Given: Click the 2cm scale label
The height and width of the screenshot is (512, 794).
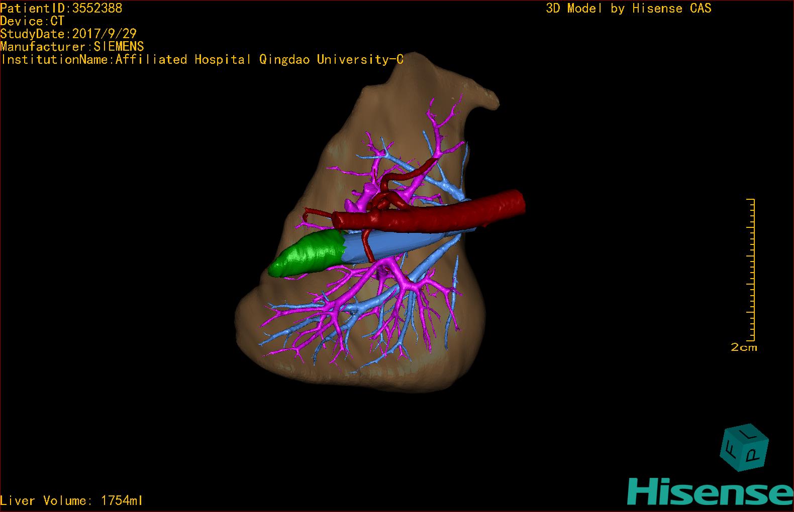Looking at the screenshot, I should click(x=744, y=347).
